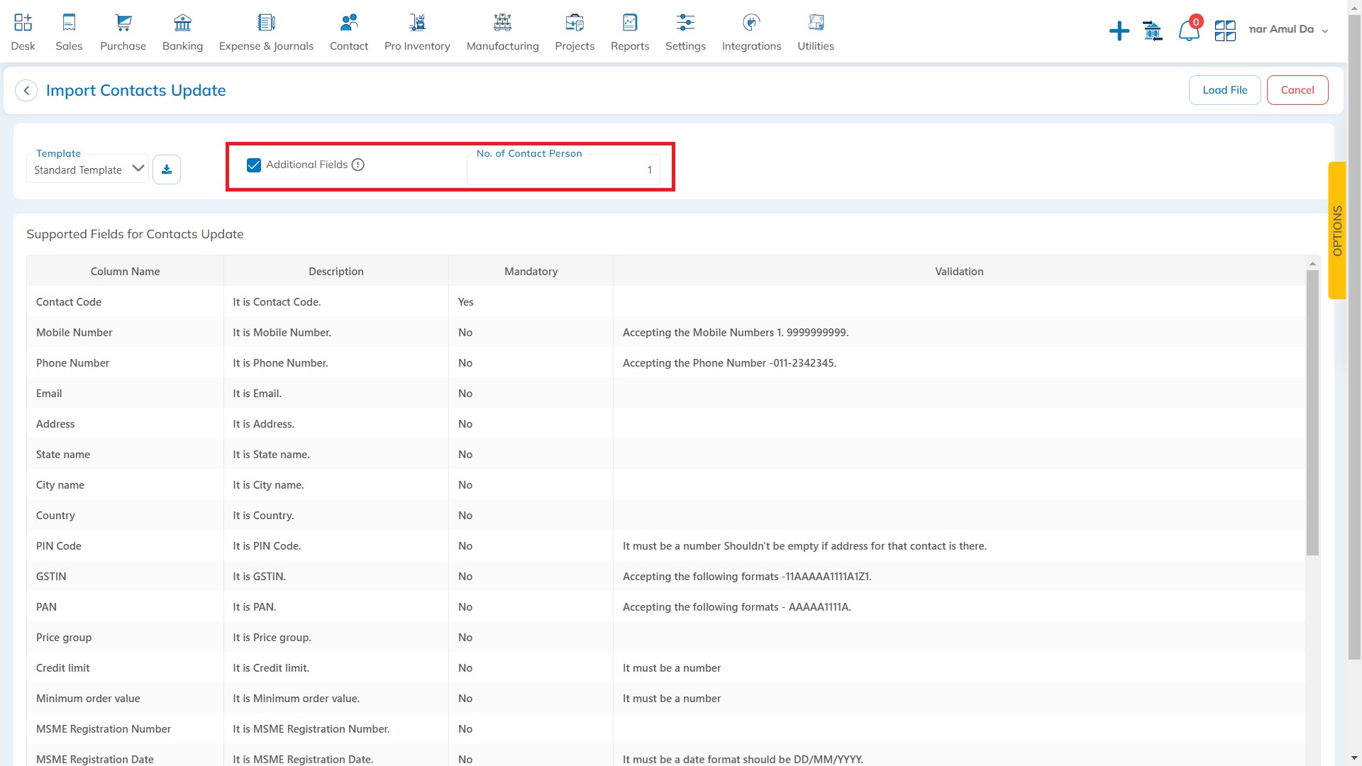The width and height of the screenshot is (1362, 766).
Task: Uncheck the Additional Fields checkbox
Action: 254,165
